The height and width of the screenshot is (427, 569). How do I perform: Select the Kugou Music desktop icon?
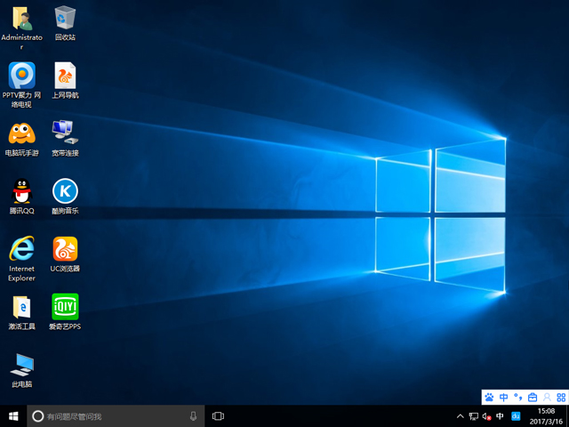65,191
